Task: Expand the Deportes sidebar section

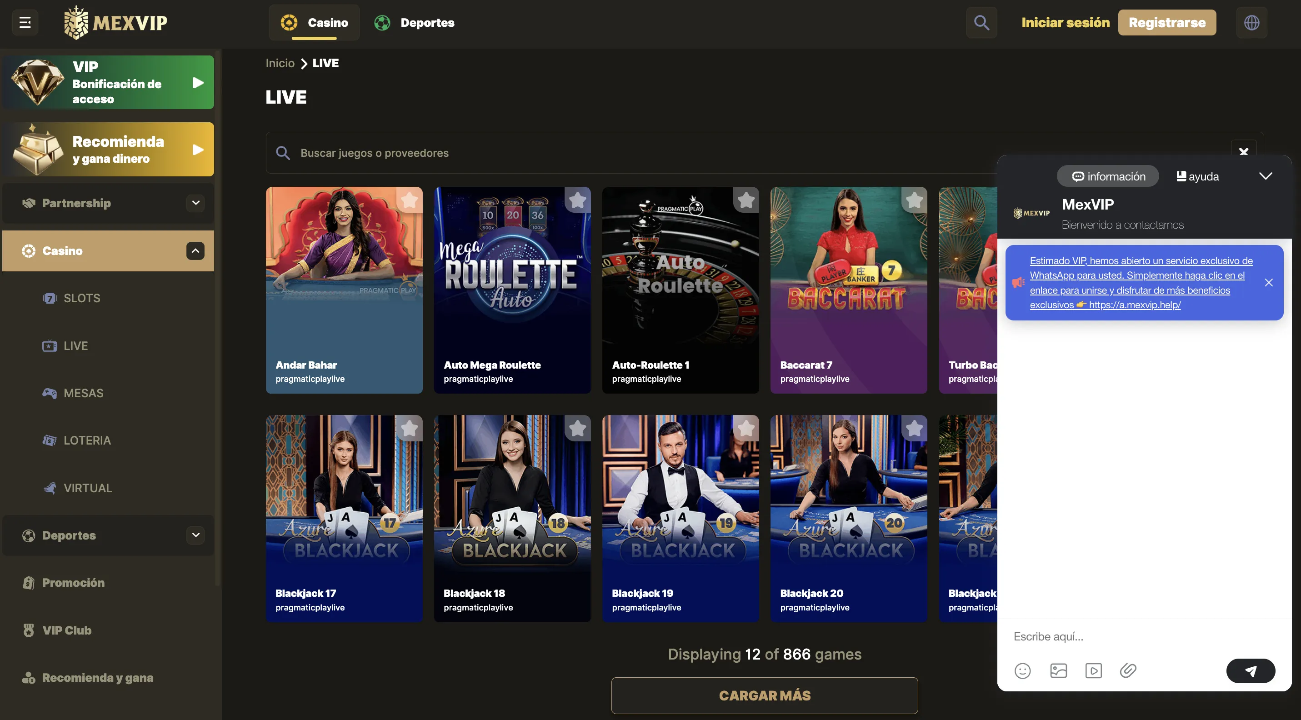Action: (195, 535)
